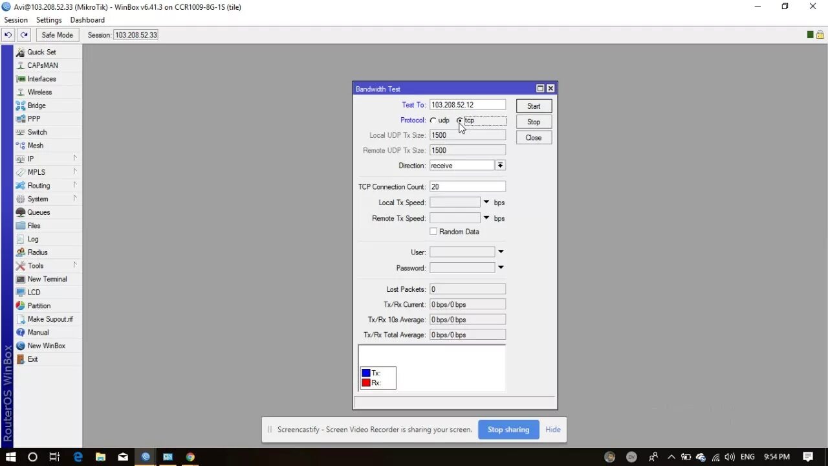This screenshot has height=466, width=828.
Task: Open the Interfaces list
Action: pyautogui.click(x=41, y=79)
